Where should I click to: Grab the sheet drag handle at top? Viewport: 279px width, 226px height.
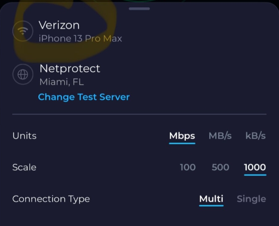coord(139,8)
